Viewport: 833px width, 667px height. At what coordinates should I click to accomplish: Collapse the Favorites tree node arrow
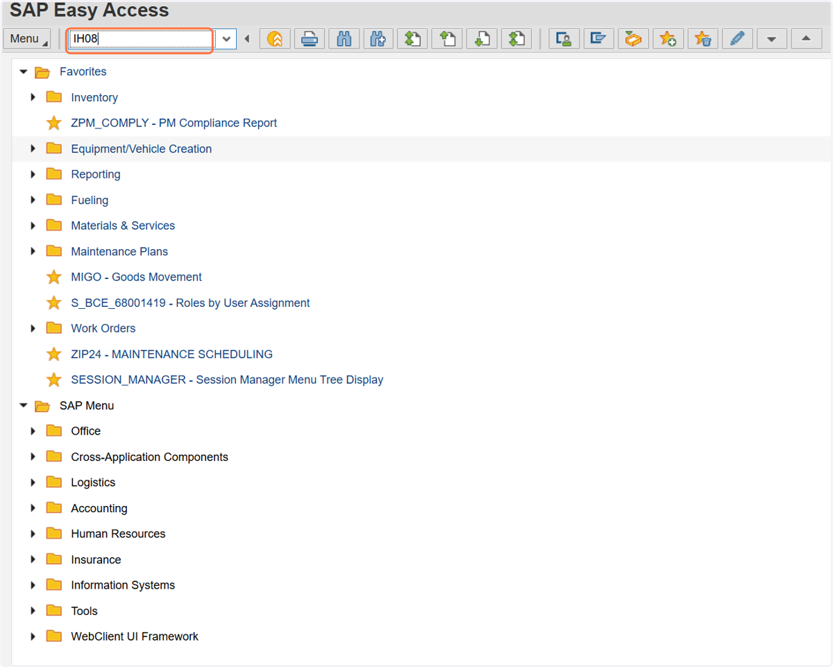click(23, 71)
